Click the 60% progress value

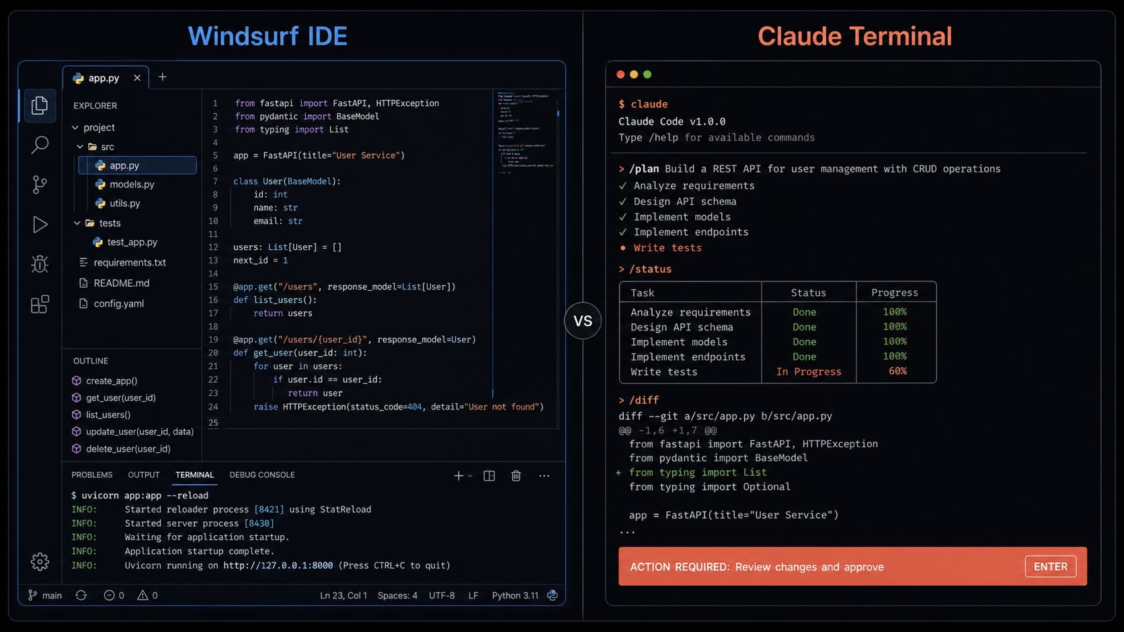897,371
